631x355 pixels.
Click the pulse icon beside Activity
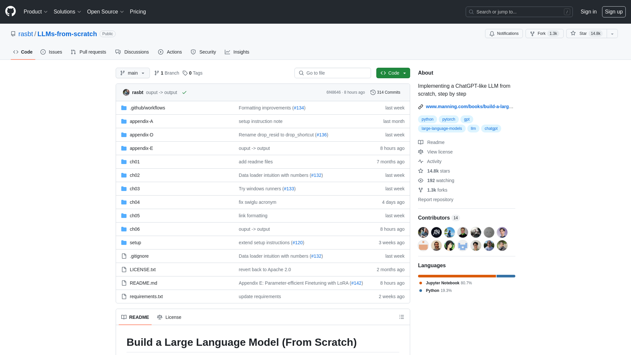[x=421, y=161]
